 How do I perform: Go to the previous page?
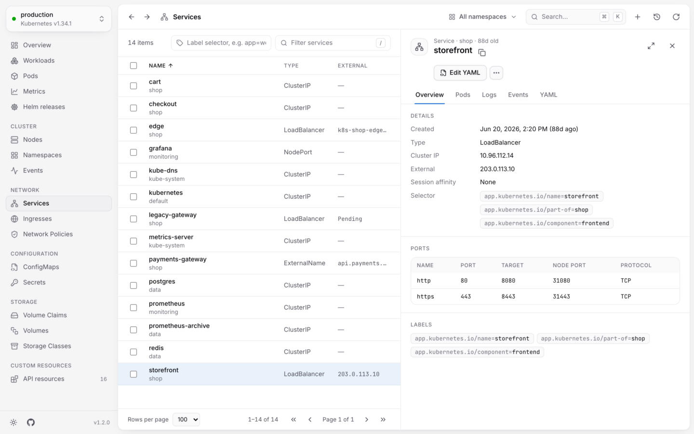pos(310,420)
